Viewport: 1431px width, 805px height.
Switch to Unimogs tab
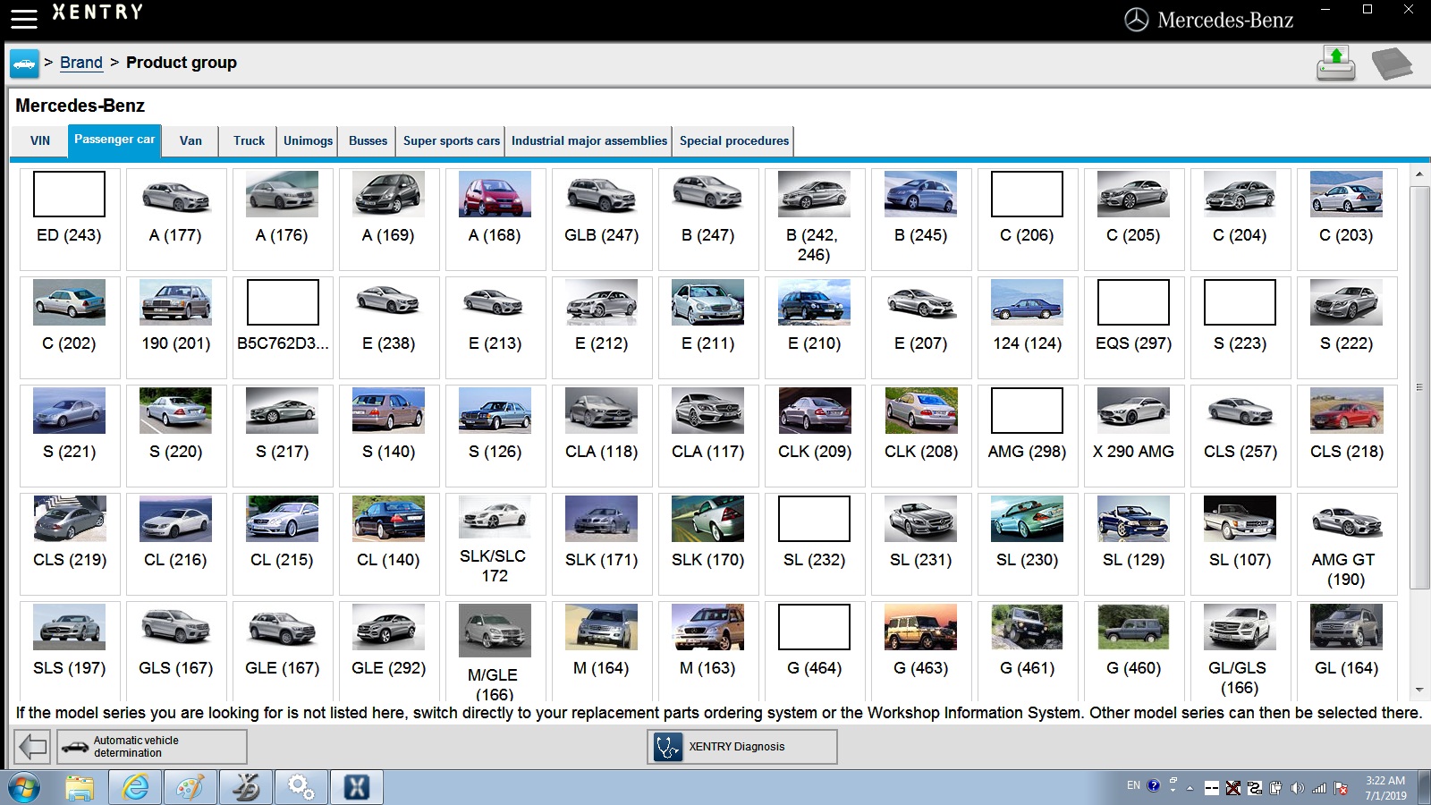308,140
